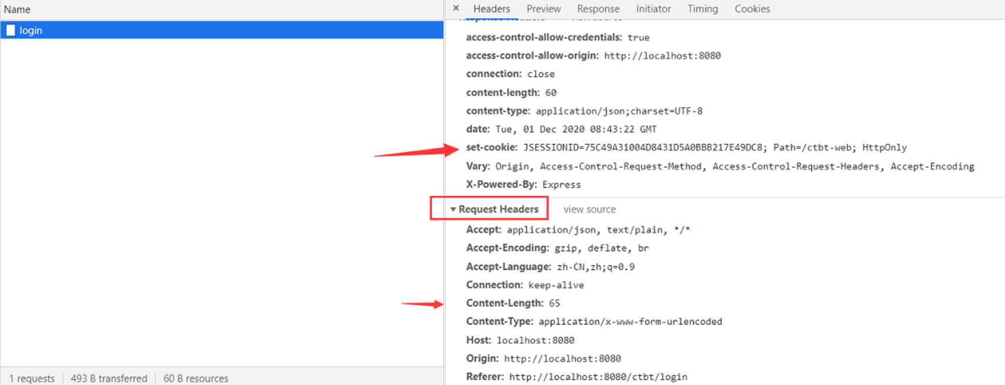Show the Response tab
Viewport: 1005px width, 385px height.
pyautogui.click(x=598, y=9)
